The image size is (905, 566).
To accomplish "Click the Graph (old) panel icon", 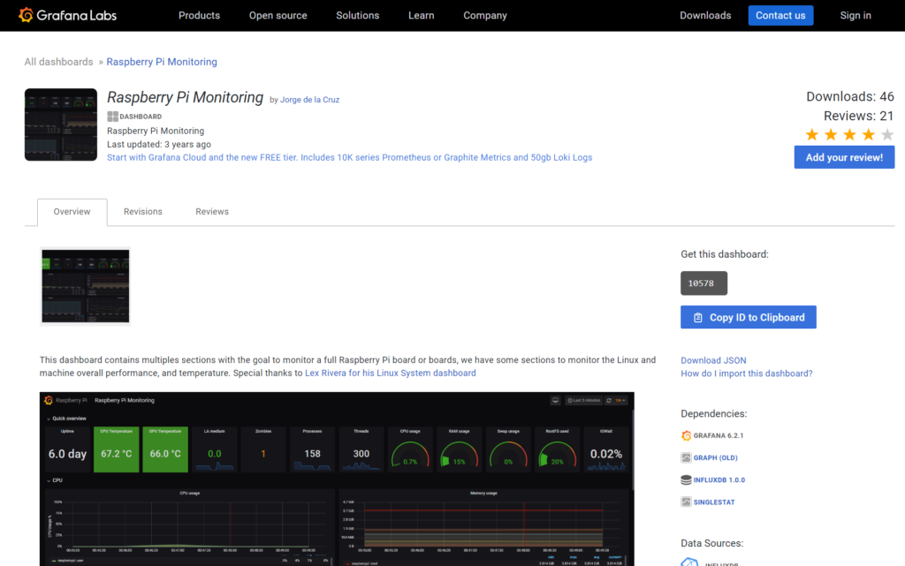I will pyautogui.click(x=686, y=457).
